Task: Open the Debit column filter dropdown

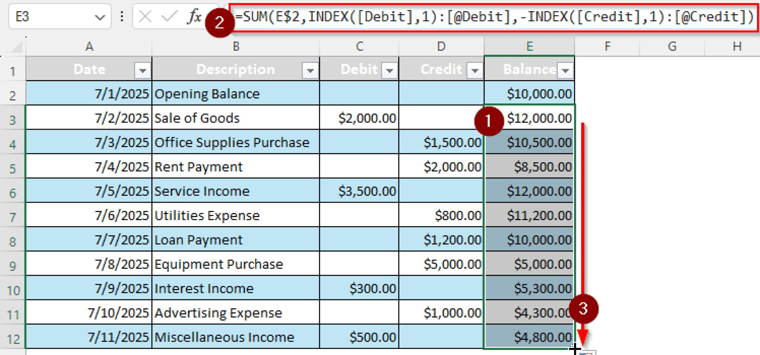Action: 389,70
